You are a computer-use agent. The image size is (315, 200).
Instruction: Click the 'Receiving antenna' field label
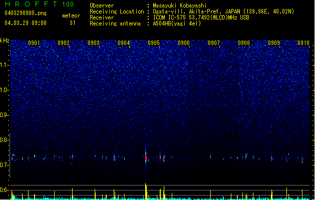(115, 23)
